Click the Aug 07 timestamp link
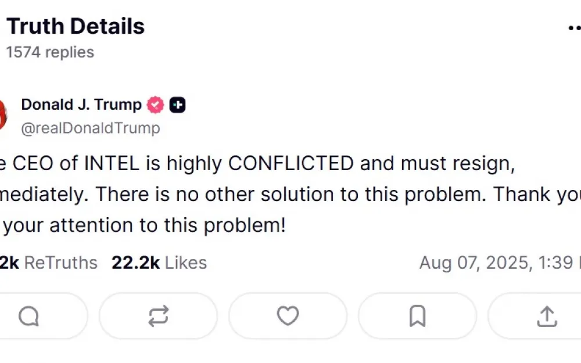This screenshot has width=581, height=363. click(x=500, y=263)
